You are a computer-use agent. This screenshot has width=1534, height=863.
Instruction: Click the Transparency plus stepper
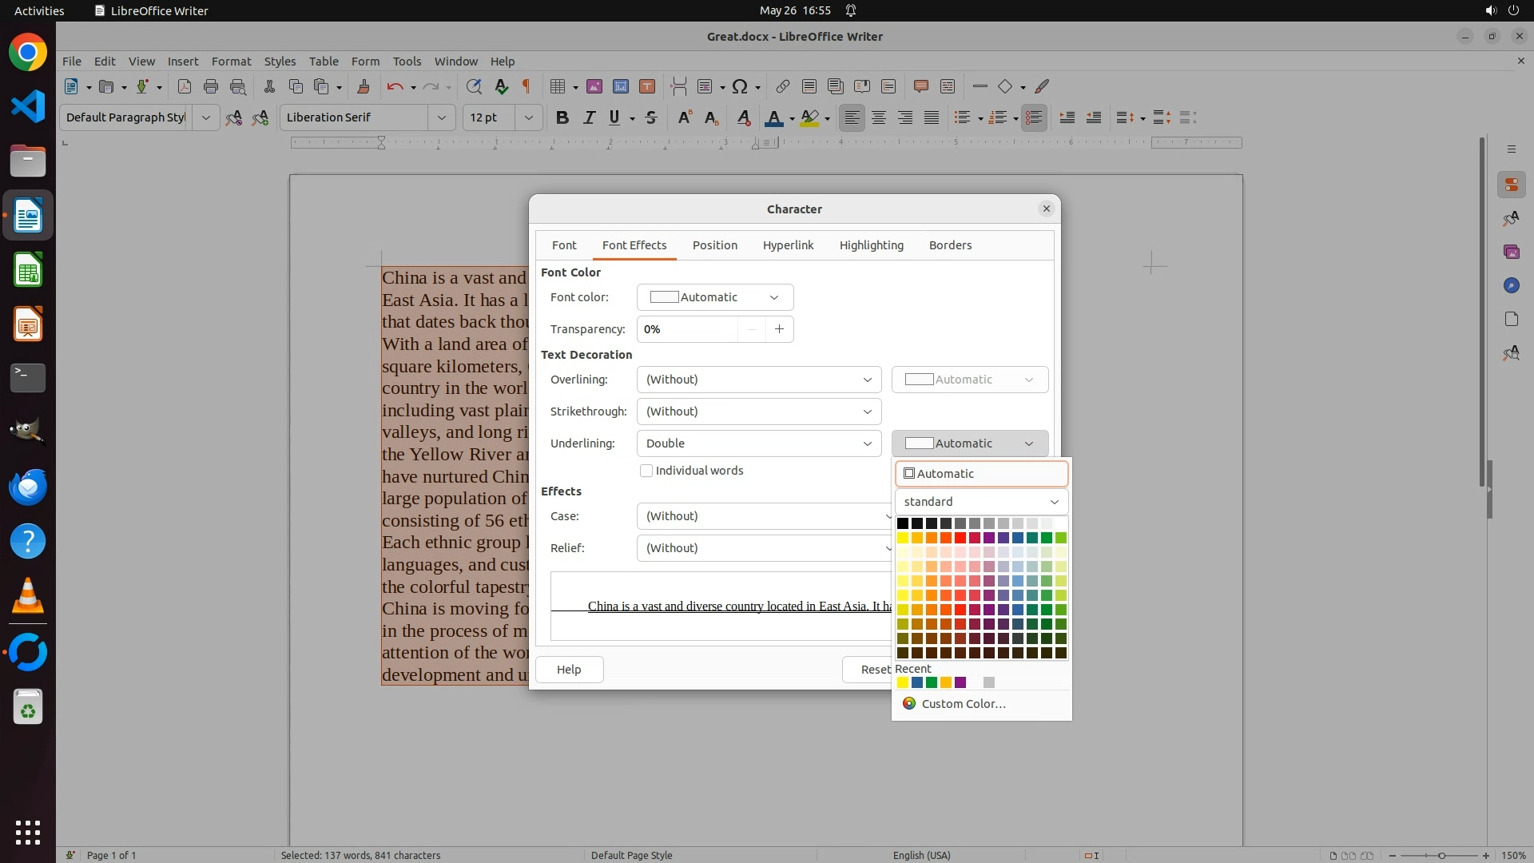pos(779,329)
